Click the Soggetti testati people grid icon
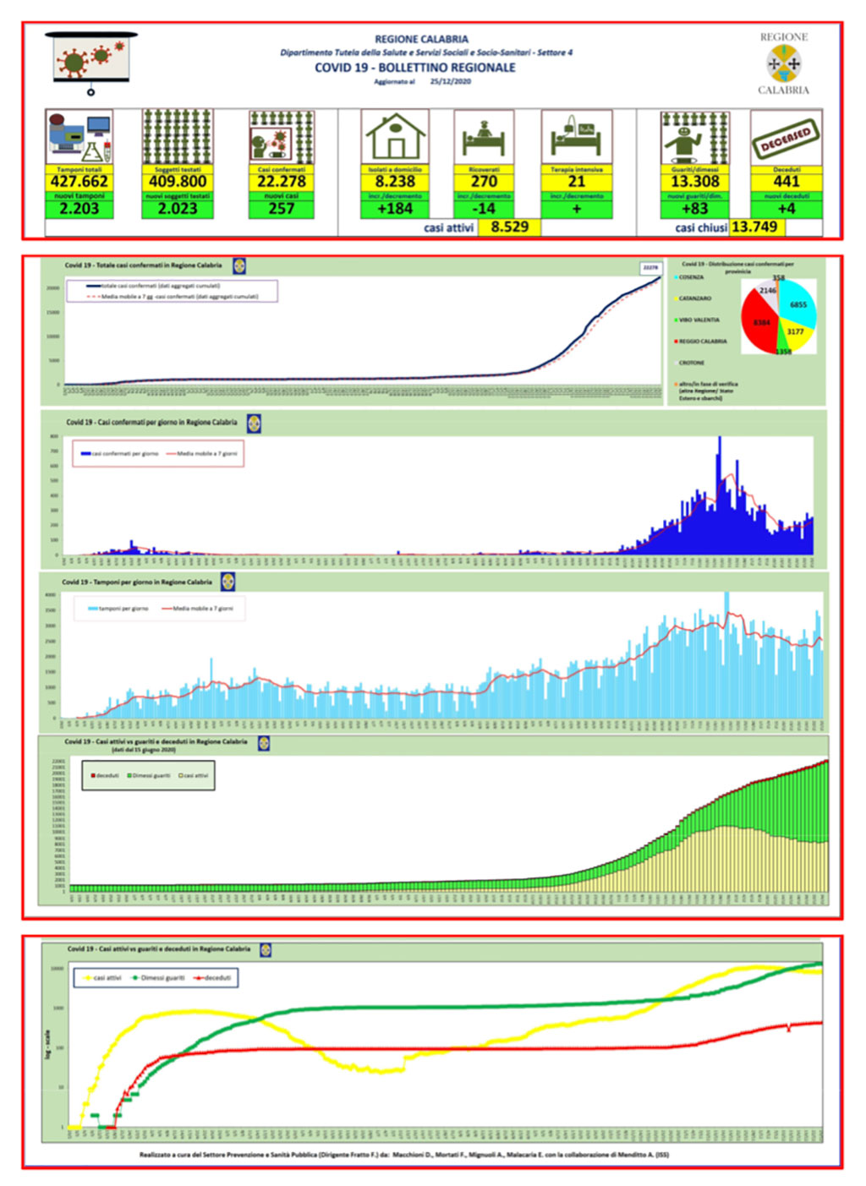The height and width of the screenshot is (1186, 866). 177,137
